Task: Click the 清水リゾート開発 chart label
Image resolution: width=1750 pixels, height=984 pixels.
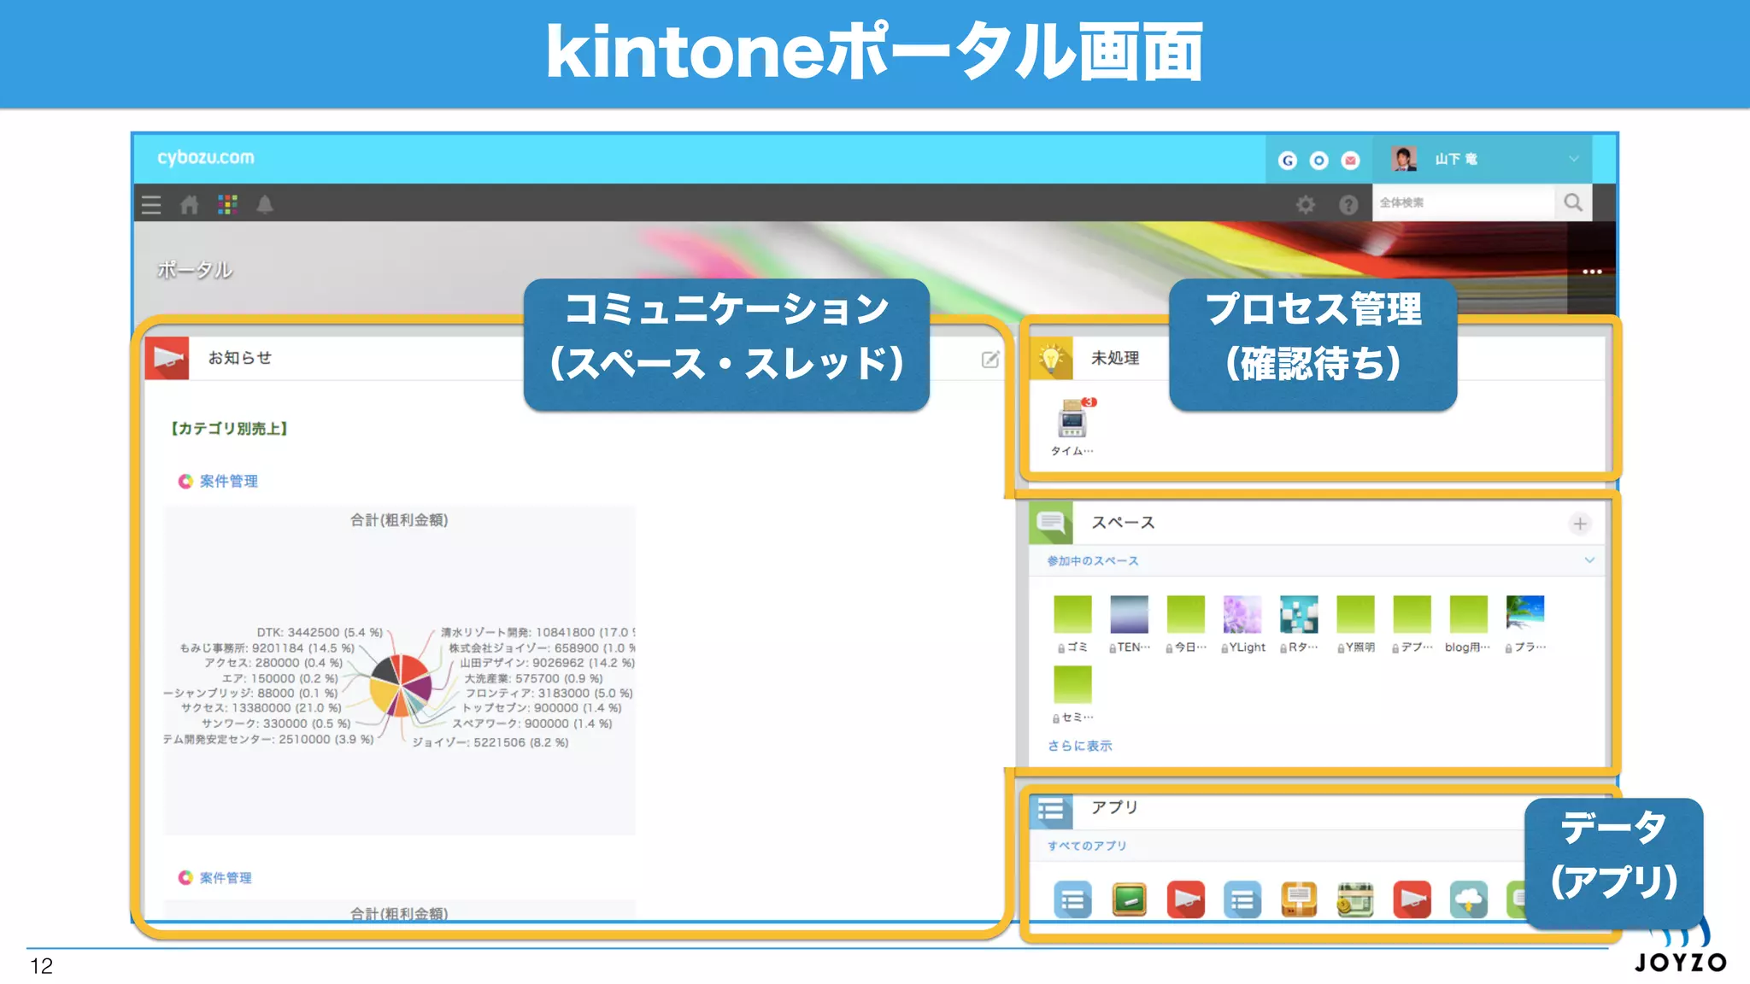Action: point(537,632)
